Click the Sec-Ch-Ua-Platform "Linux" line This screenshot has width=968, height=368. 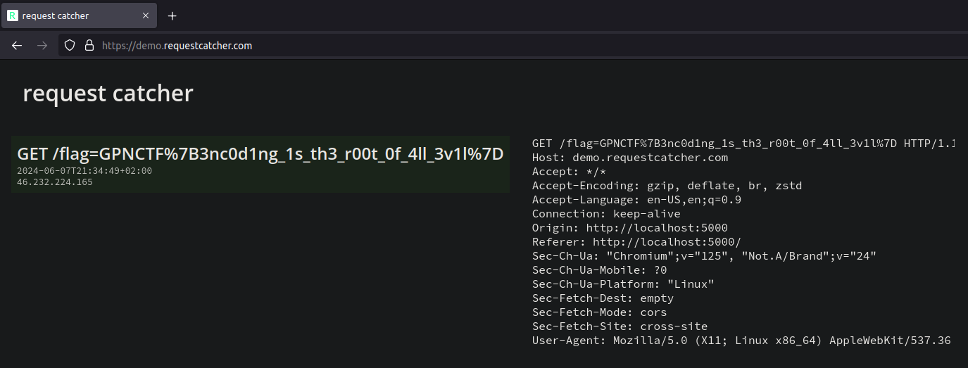coord(623,284)
